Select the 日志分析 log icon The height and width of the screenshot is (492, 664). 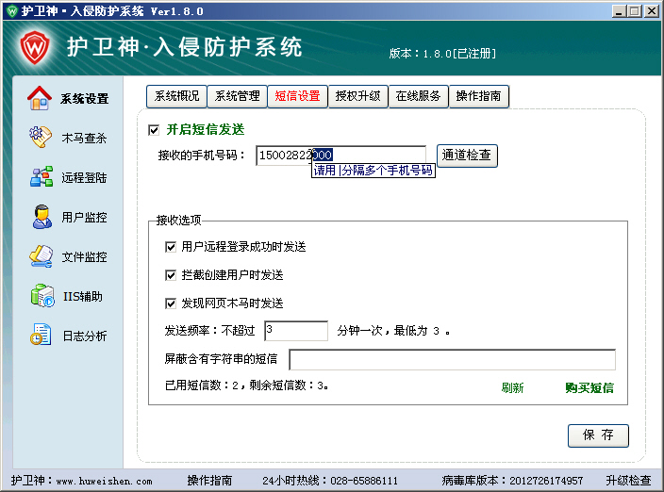pos(41,336)
